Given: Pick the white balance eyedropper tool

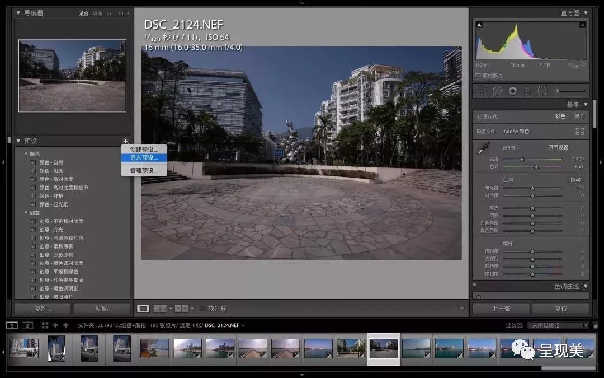Looking at the screenshot, I should [483, 148].
